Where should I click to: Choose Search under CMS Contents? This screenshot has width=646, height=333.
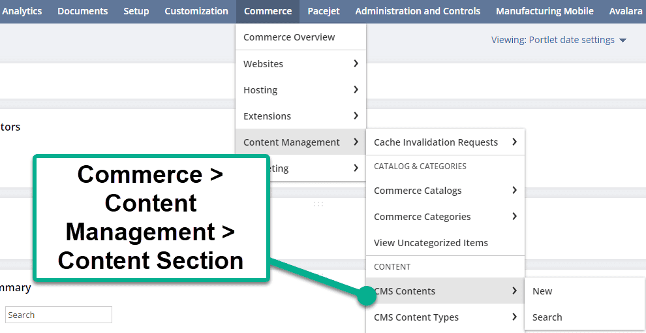coord(584,317)
